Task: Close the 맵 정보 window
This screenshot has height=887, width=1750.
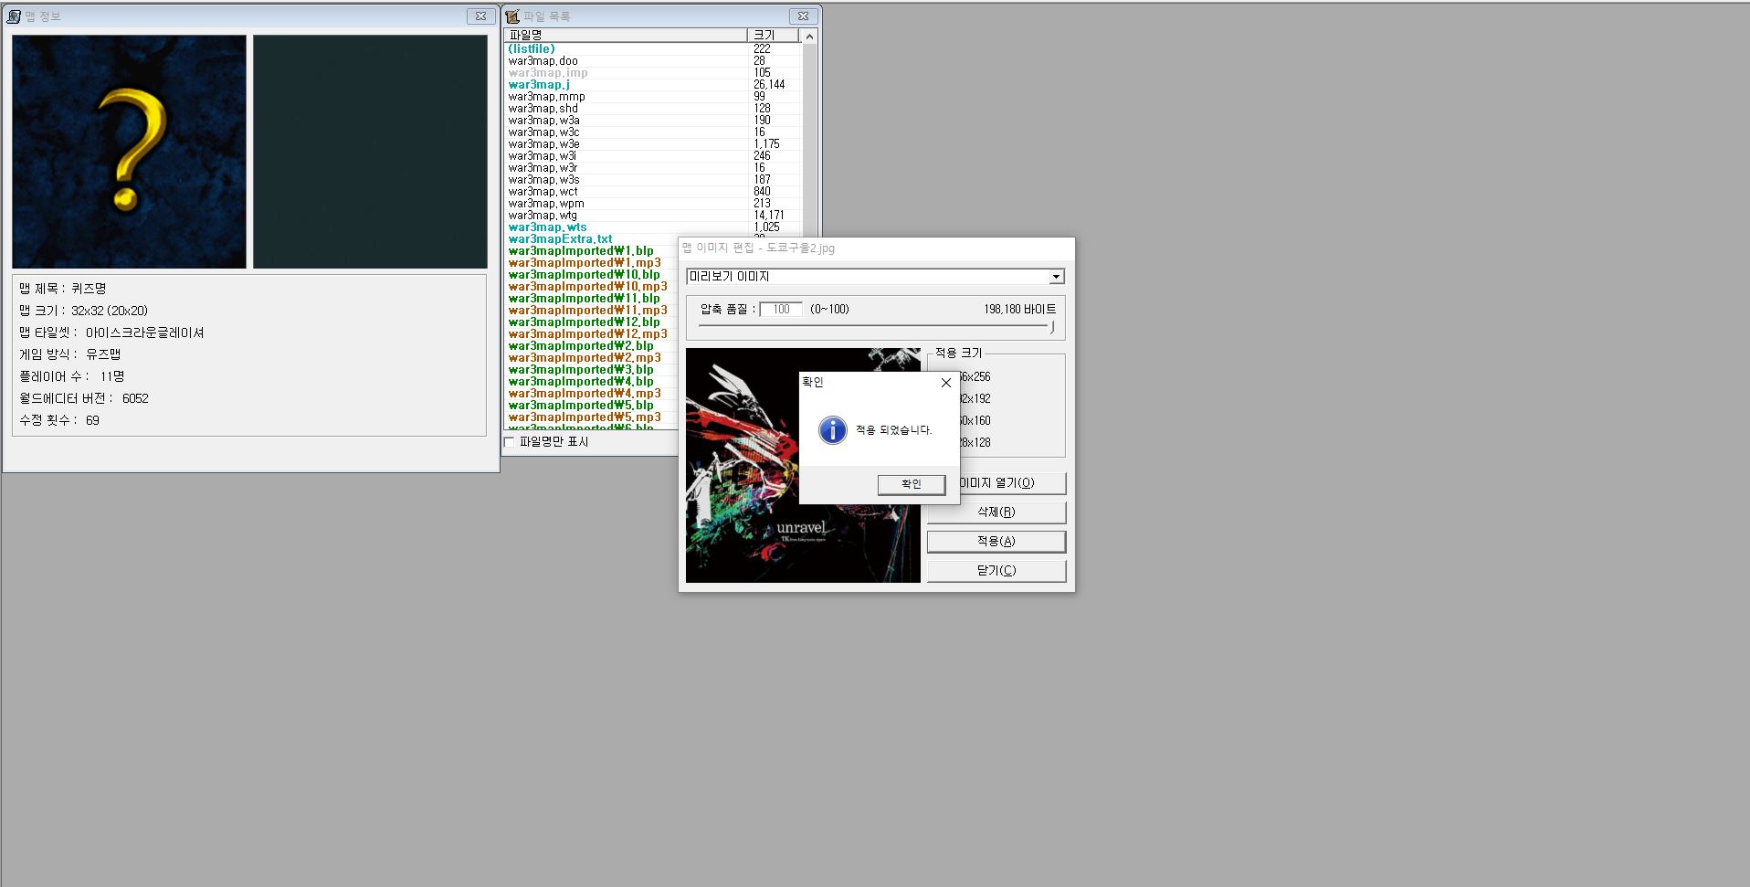Action: tap(480, 16)
